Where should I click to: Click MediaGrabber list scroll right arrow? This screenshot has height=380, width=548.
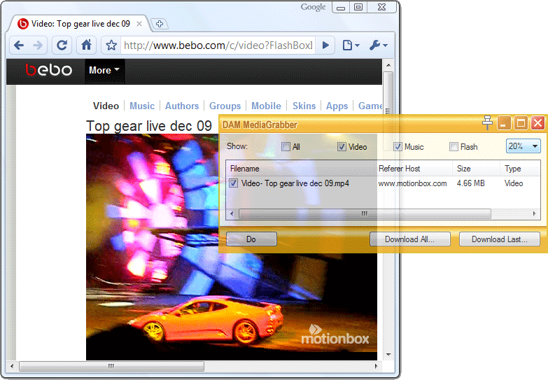535,213
